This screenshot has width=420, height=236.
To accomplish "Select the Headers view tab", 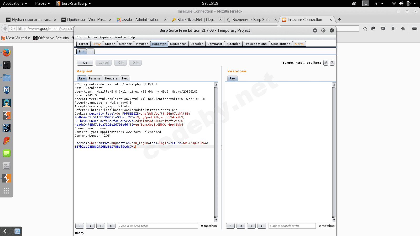I will [x=111, y=78].
